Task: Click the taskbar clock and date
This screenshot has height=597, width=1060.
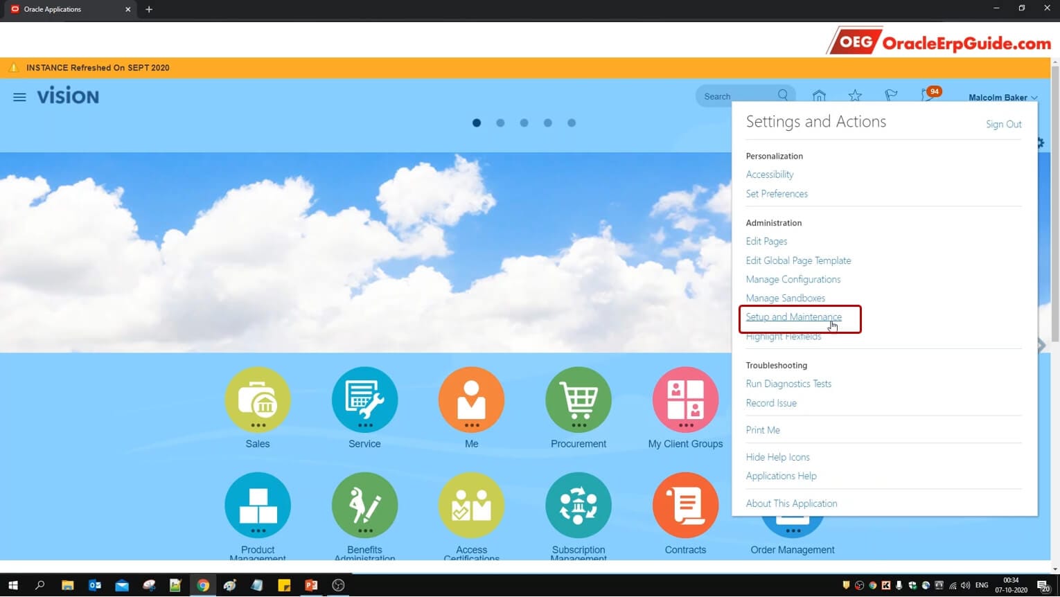Action: (x=1011, y=585)
